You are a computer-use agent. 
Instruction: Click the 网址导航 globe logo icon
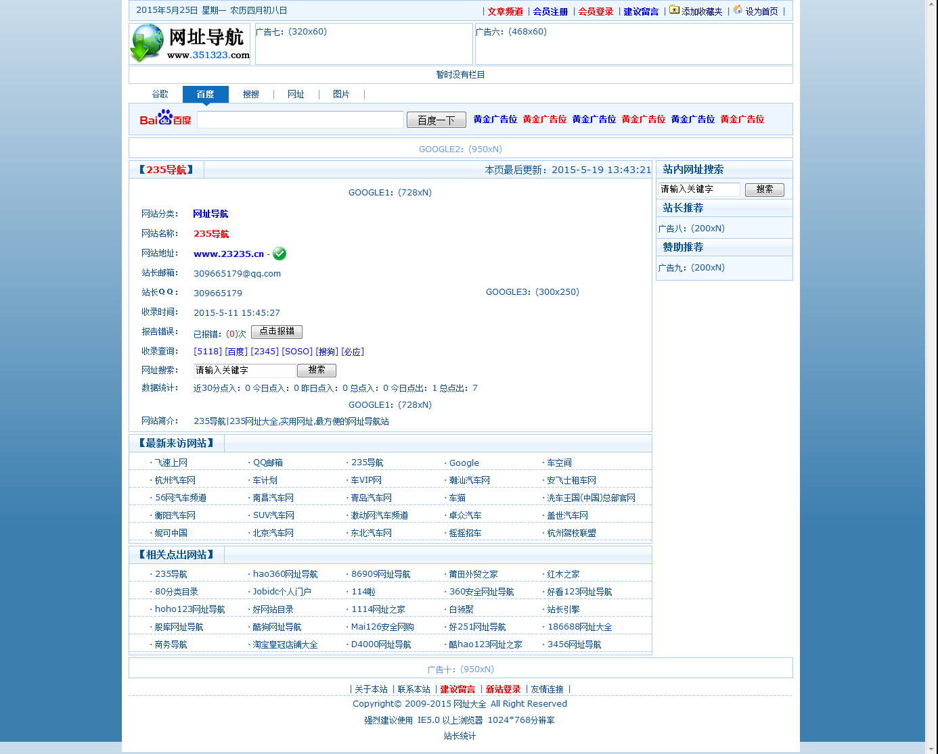click(146, 43)
